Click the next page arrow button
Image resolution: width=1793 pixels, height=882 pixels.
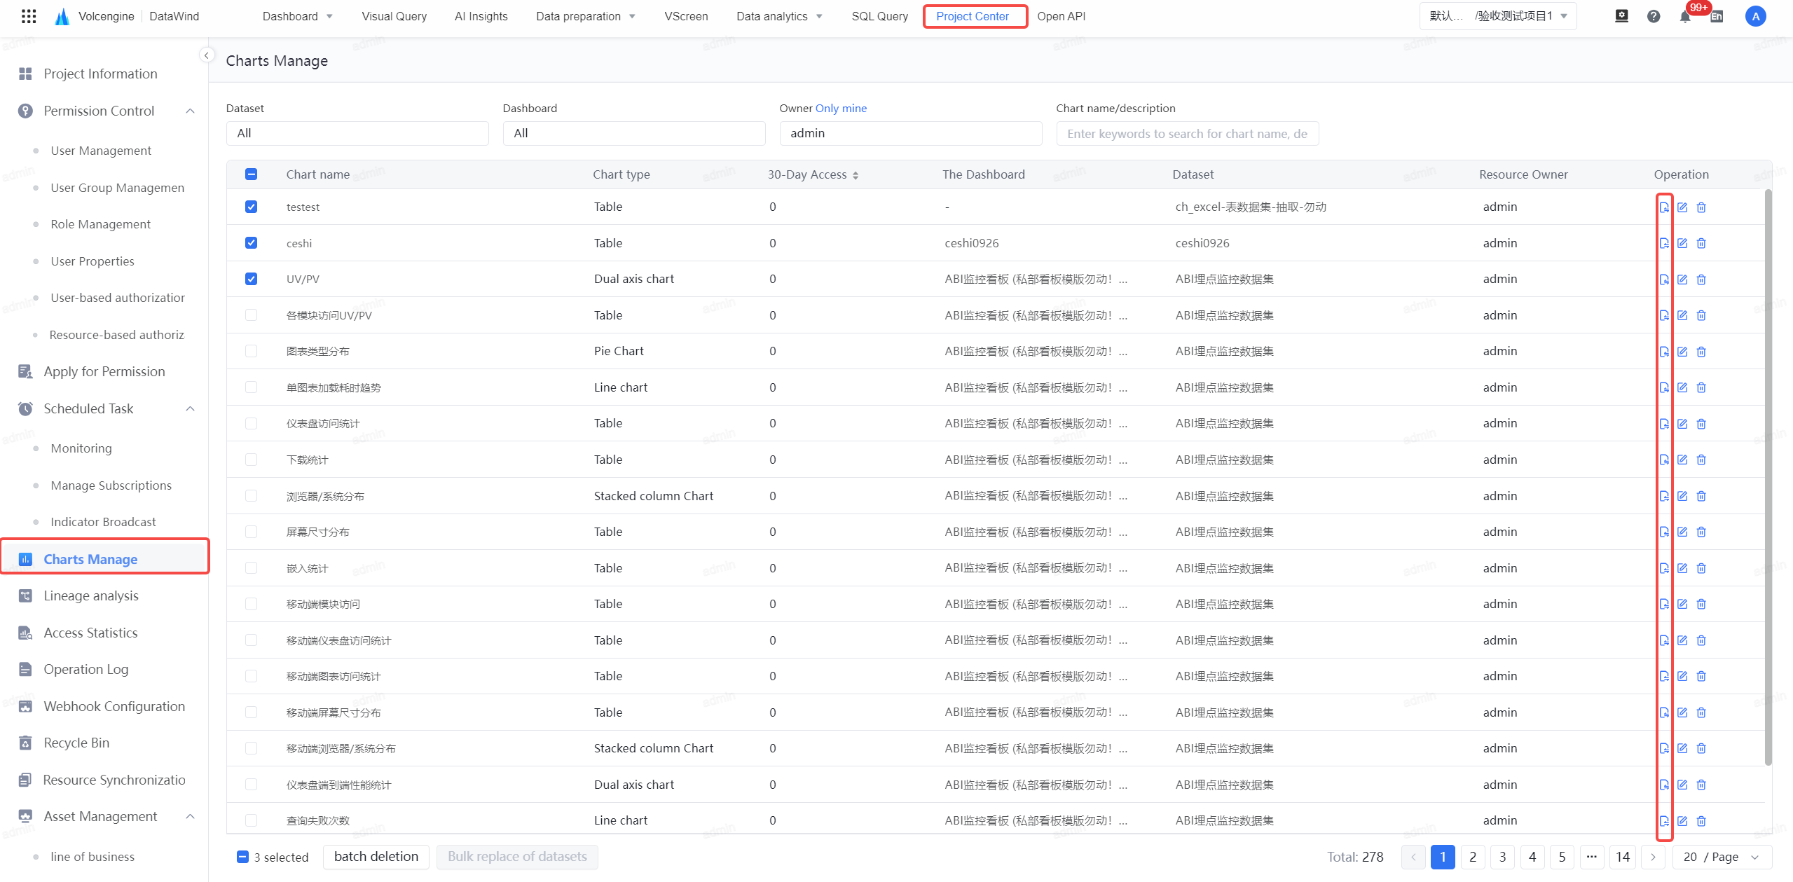coord(1653,857)
